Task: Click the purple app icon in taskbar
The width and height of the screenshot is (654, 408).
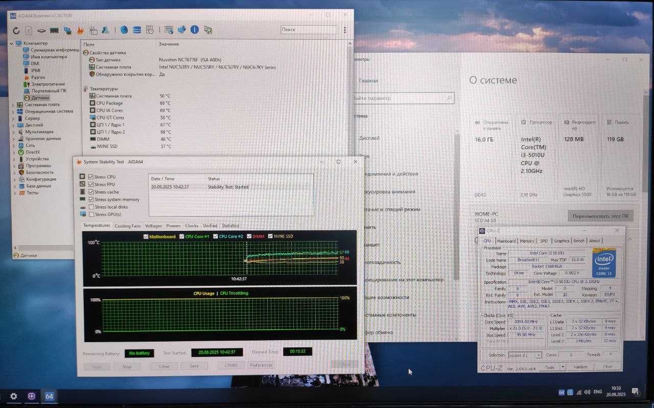Action: [32, 396]
